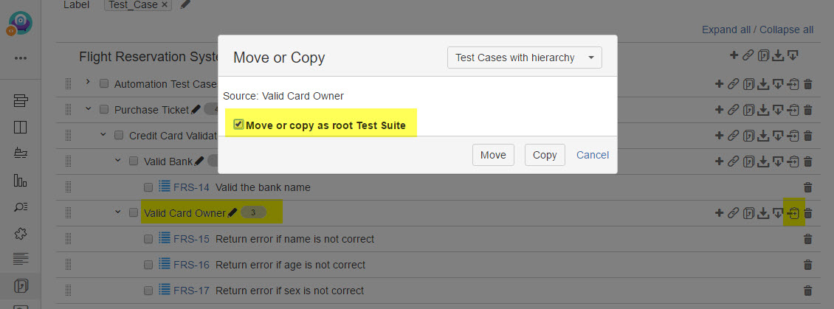Click the edit pencil beside Valid Card Owner
The image size is (834, 309).
click(233, 213)
